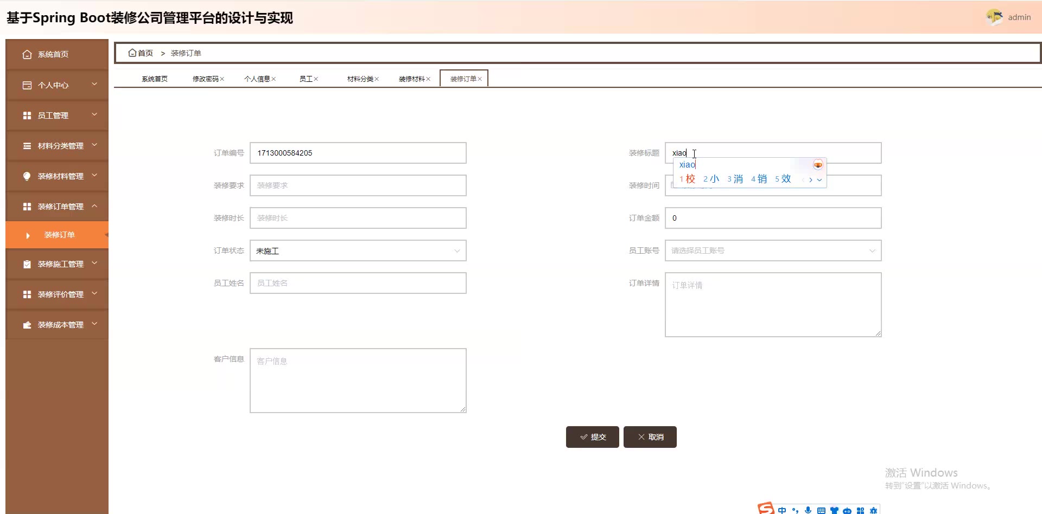The width and height of the screenshot is (1042, 514).
Task: Open the 员工账号 select dropdown
Action: [x=773, y=250]
